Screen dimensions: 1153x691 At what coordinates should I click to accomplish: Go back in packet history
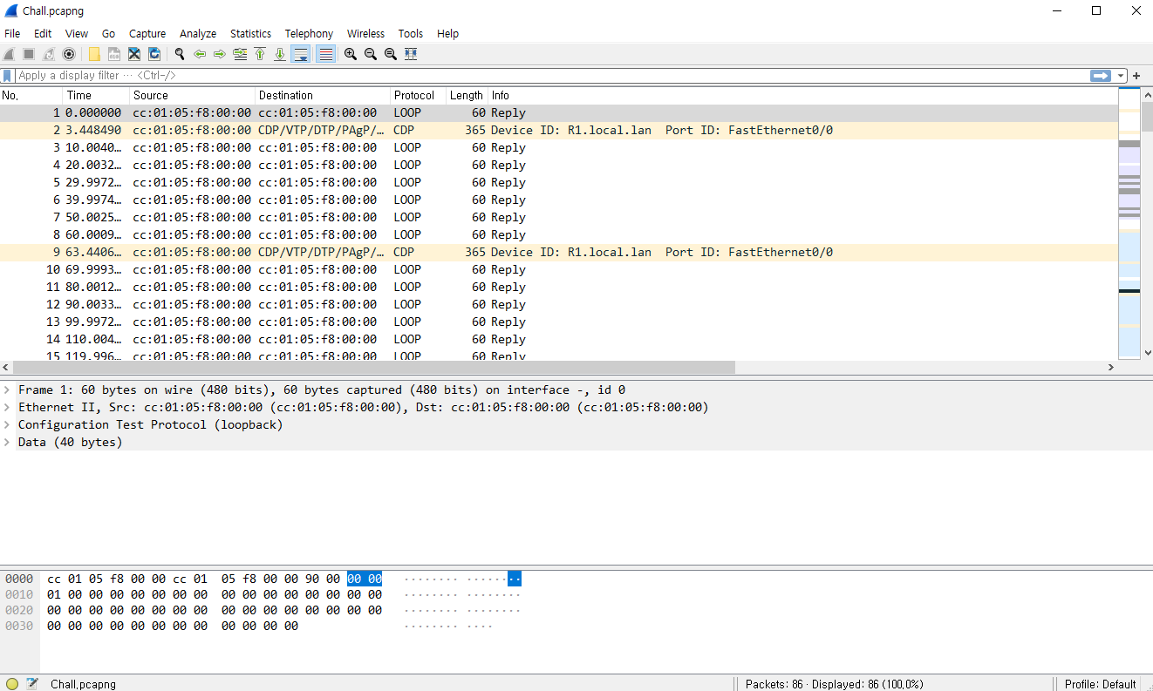tap(200, 54)
